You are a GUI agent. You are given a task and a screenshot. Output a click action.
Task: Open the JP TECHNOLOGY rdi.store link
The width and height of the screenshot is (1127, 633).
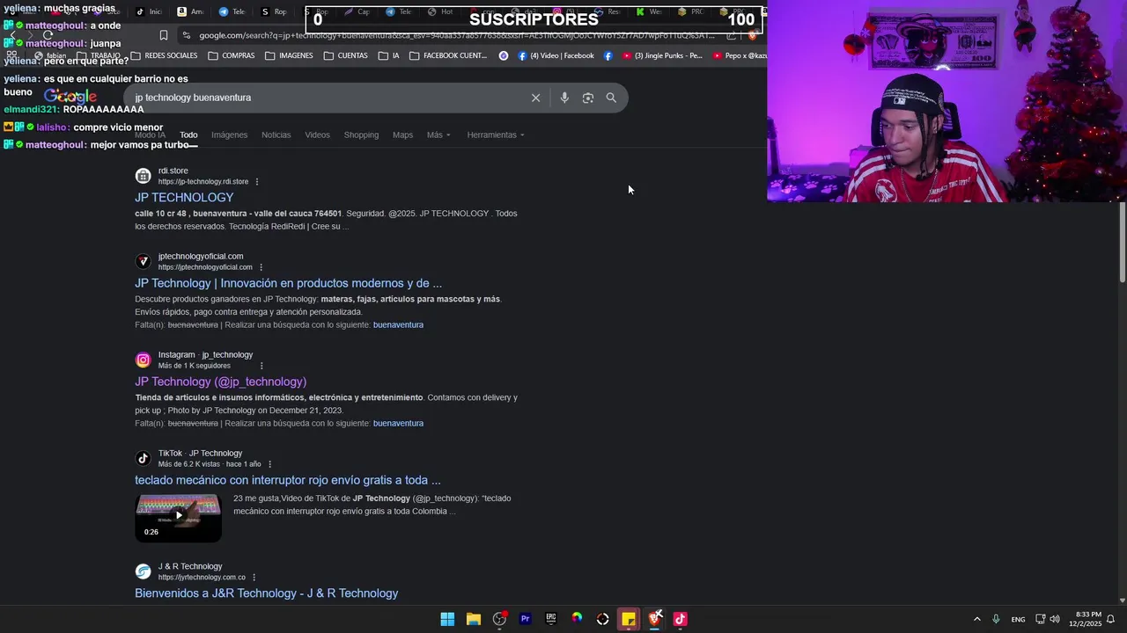tap(184, 198)
